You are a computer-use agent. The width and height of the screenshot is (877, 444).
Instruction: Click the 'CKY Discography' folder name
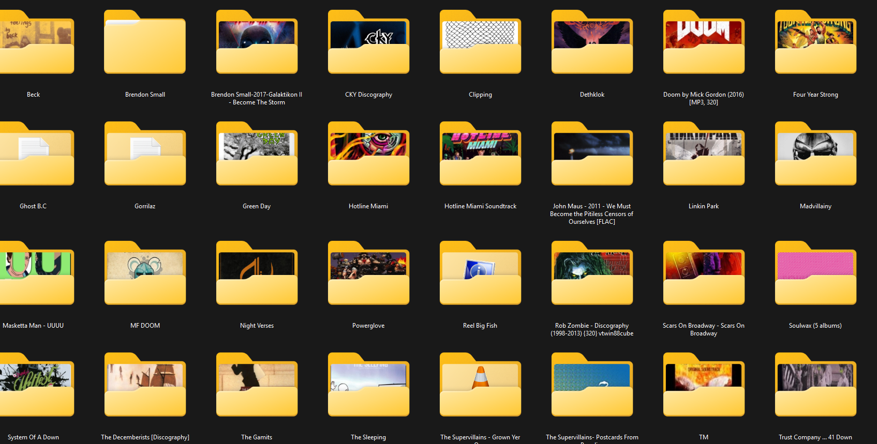(368, 95)
